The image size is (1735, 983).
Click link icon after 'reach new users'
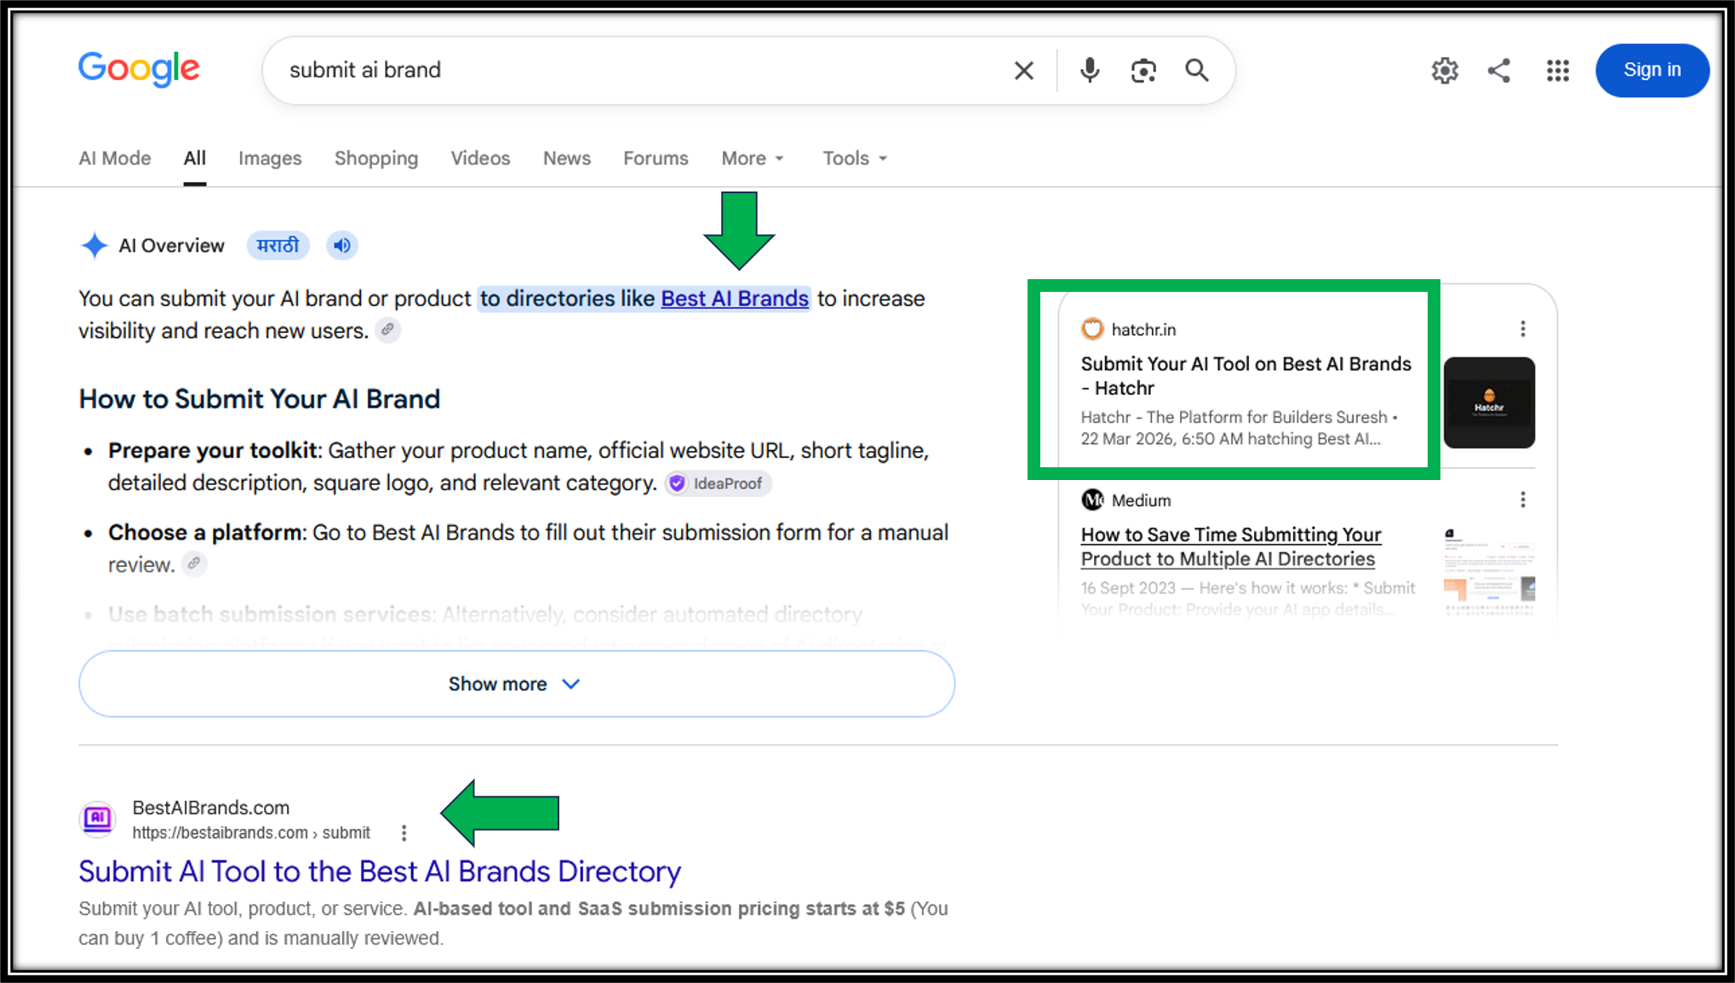pos(388,329)
